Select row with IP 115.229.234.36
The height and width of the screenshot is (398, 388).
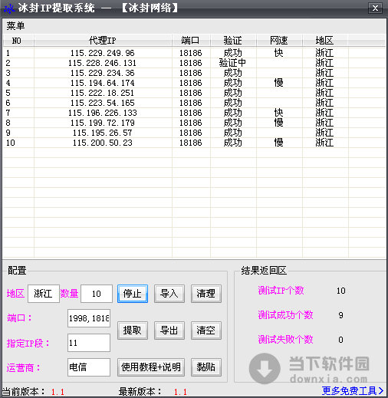[194, 73]
